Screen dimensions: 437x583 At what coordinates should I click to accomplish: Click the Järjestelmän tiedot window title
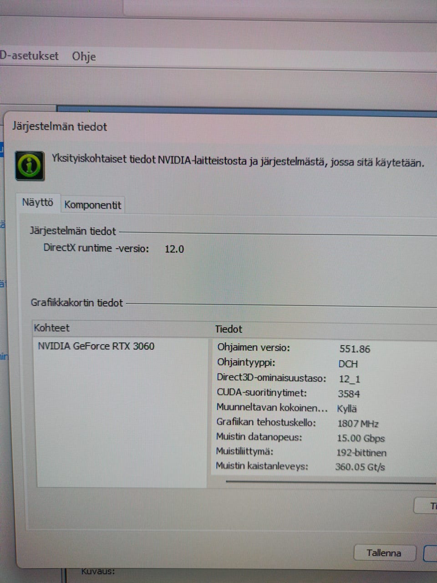click(60, 127)
